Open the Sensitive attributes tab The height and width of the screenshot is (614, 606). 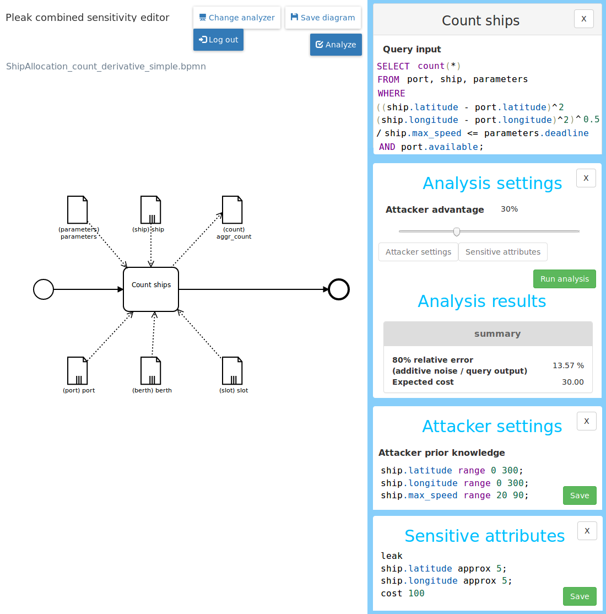coord(502,252)
